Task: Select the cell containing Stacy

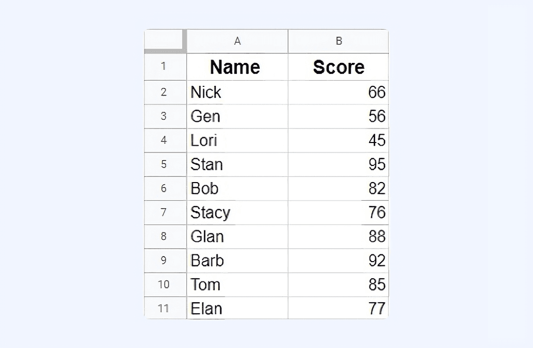Action: pos(237,212)
